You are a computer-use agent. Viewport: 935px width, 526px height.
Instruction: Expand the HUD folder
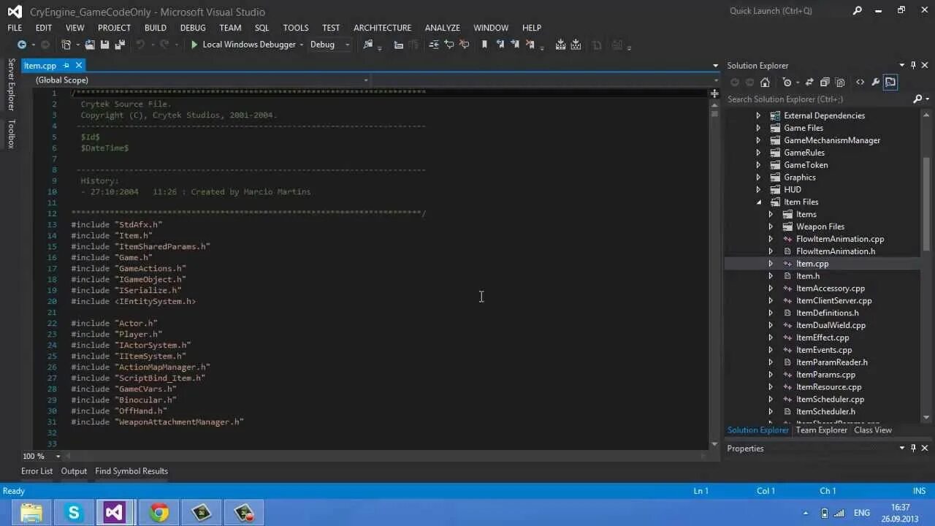(x=758, y=190)
